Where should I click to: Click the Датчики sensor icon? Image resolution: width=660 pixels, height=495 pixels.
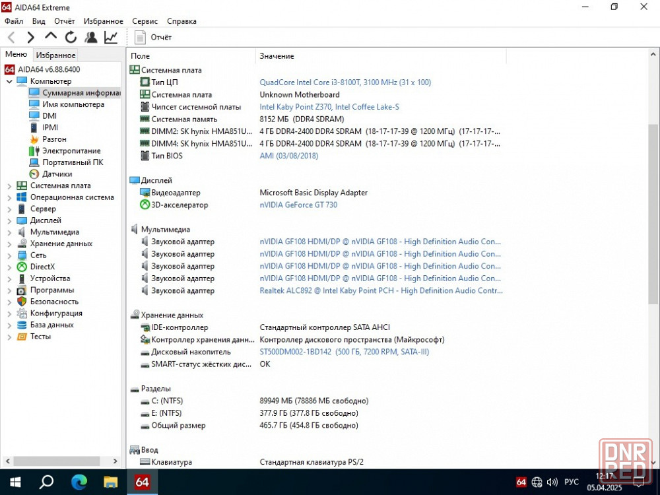click(34, 174)
